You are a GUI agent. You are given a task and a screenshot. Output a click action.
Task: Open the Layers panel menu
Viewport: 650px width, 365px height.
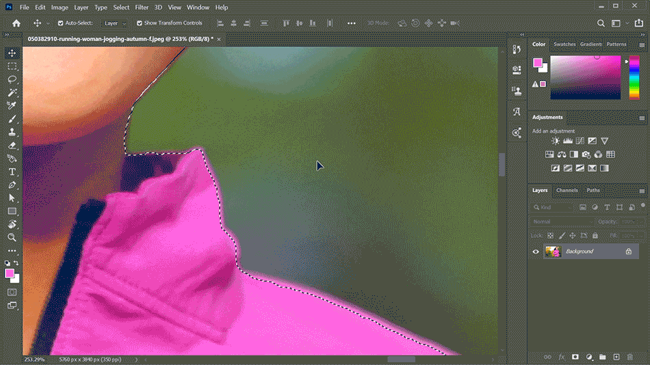pos(642,191)
